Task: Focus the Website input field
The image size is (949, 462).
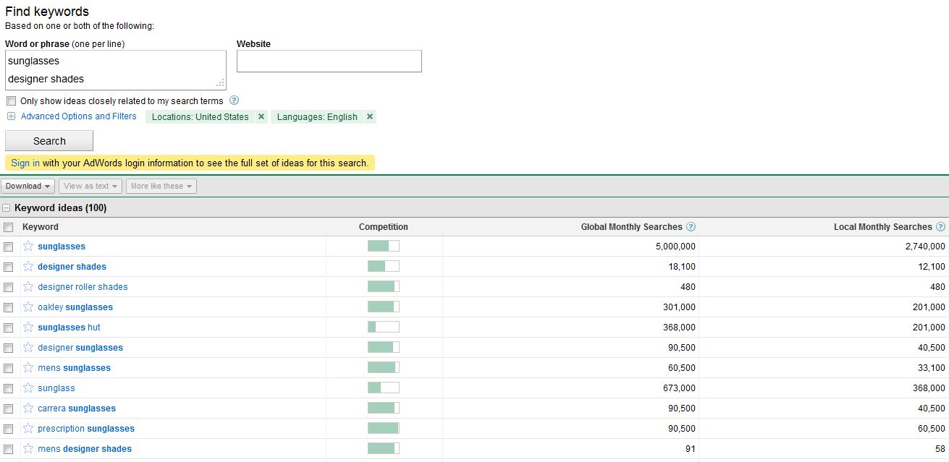Action: tap(329, 61)
